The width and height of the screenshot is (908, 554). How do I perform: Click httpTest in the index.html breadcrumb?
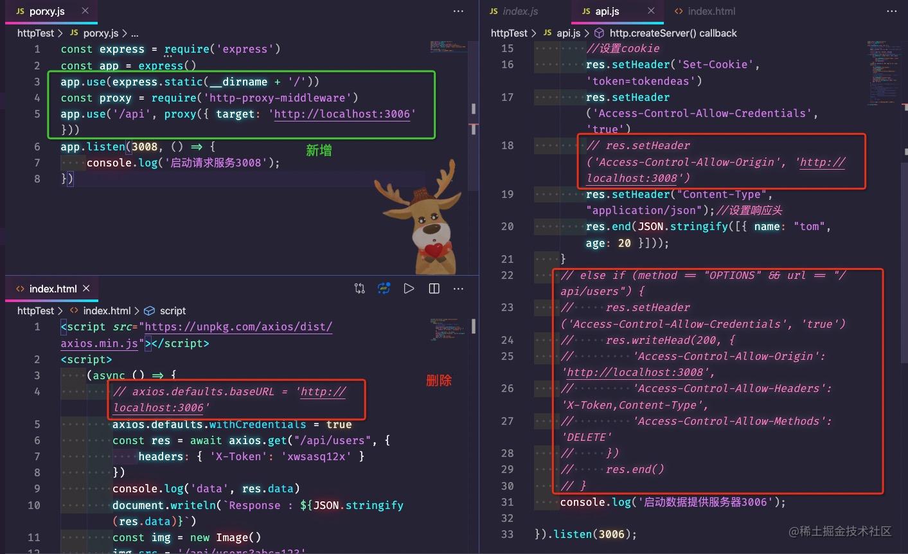(35, 310)
